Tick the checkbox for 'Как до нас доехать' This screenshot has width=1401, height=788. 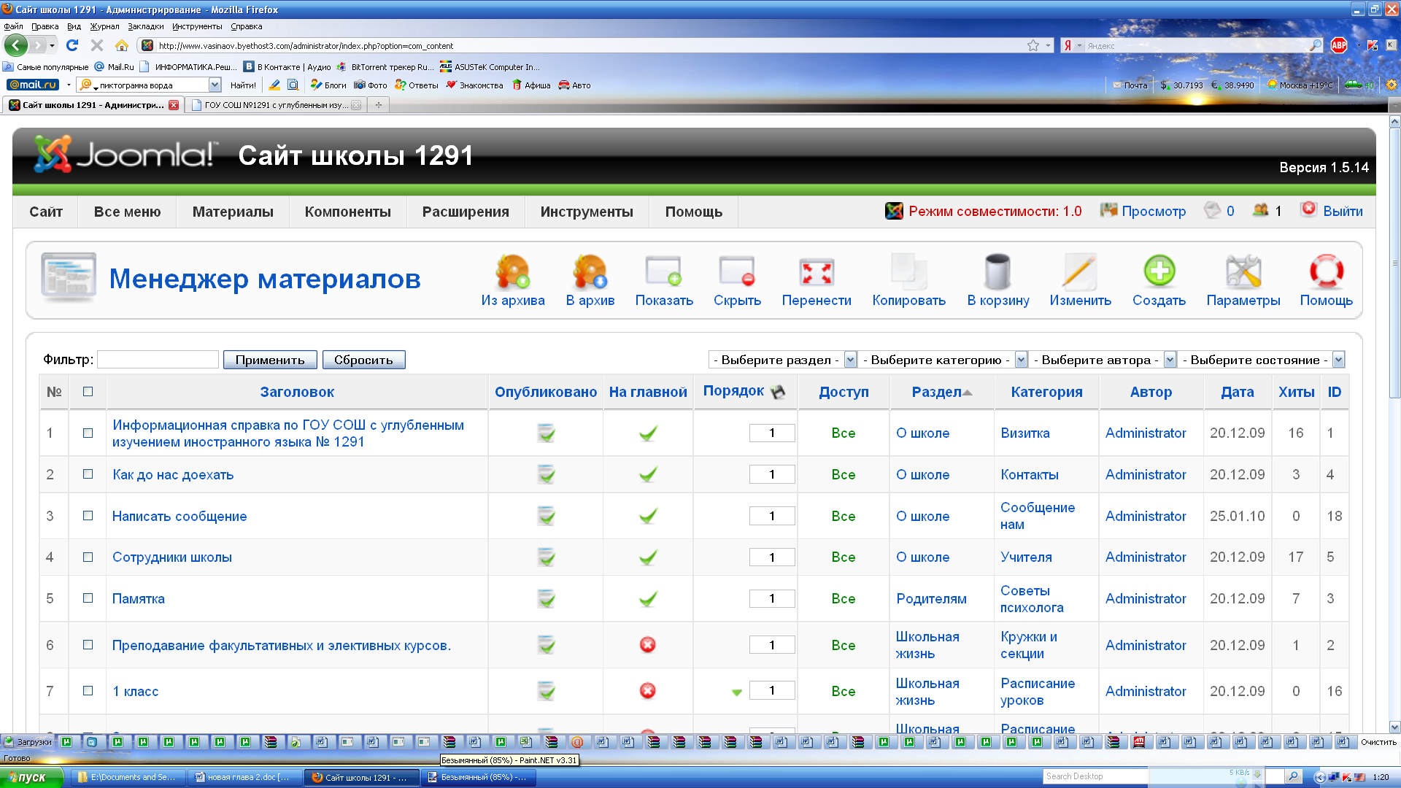click(88, 474)
